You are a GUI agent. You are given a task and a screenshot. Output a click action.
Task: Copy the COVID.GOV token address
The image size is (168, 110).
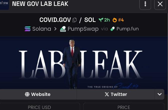74,20
